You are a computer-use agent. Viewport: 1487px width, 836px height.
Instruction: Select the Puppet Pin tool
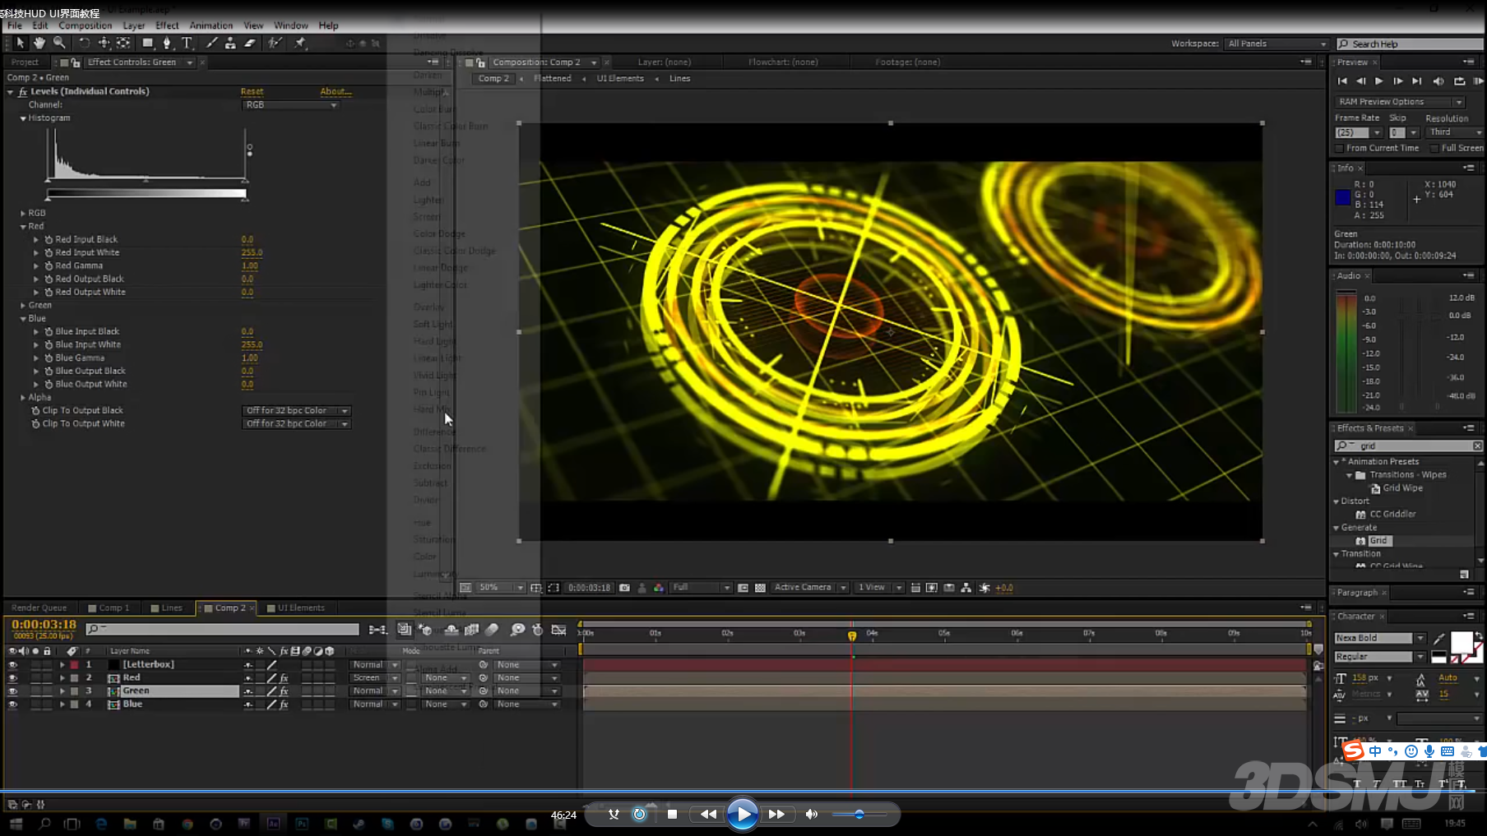coord(300,43)
